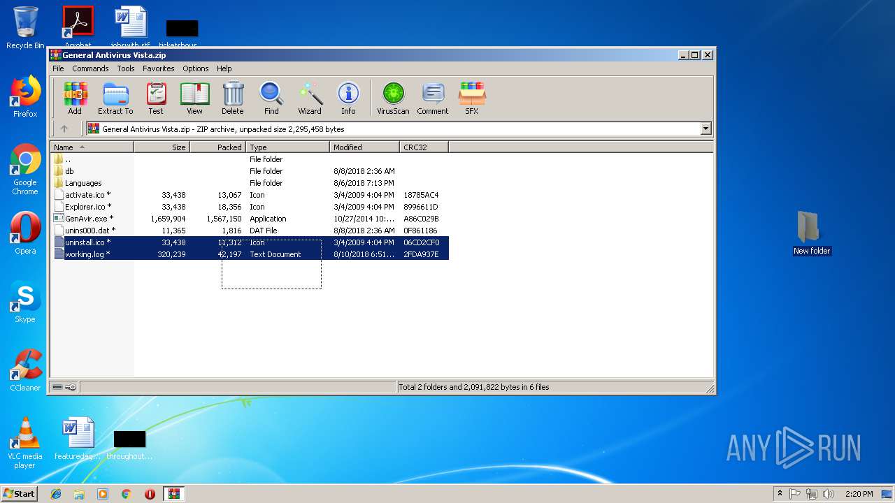Click the Start button
Image resolution: width=895 pixels, height=503 pixels.
[x=19, y=494]
